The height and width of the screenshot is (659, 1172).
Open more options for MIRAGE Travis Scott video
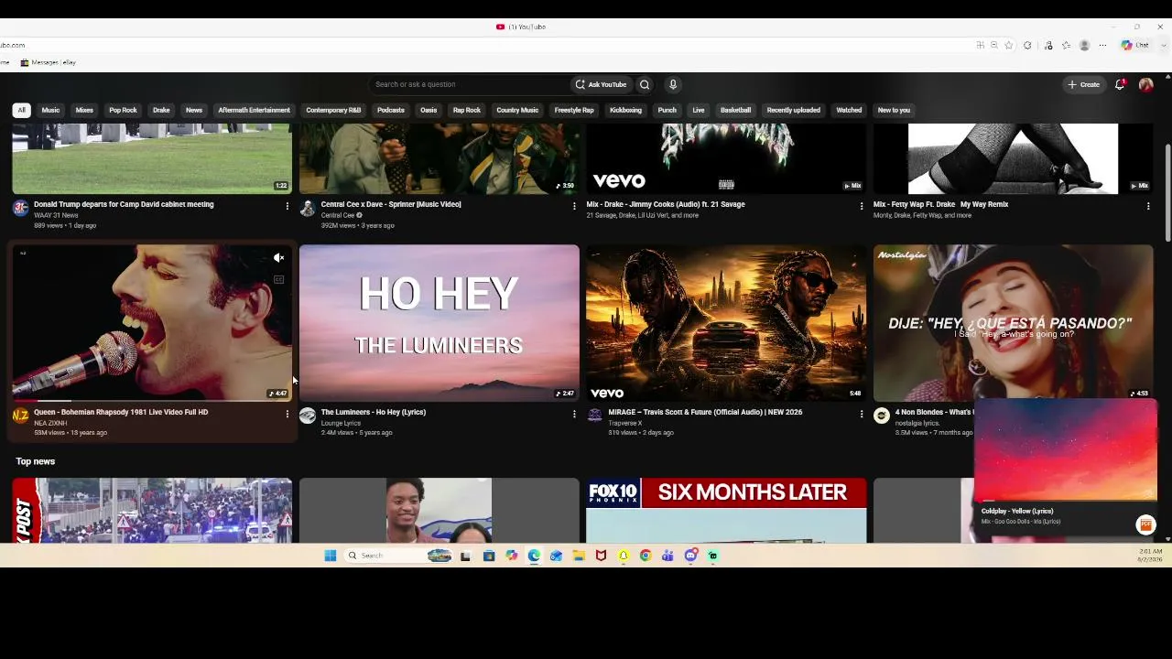point(861,414)
